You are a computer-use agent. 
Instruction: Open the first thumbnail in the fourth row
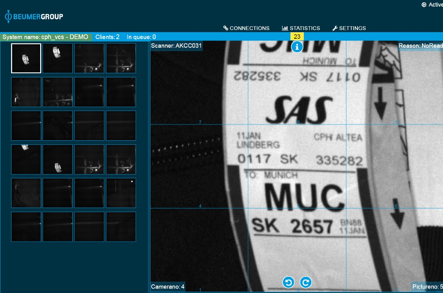click(x=26, y=159)
